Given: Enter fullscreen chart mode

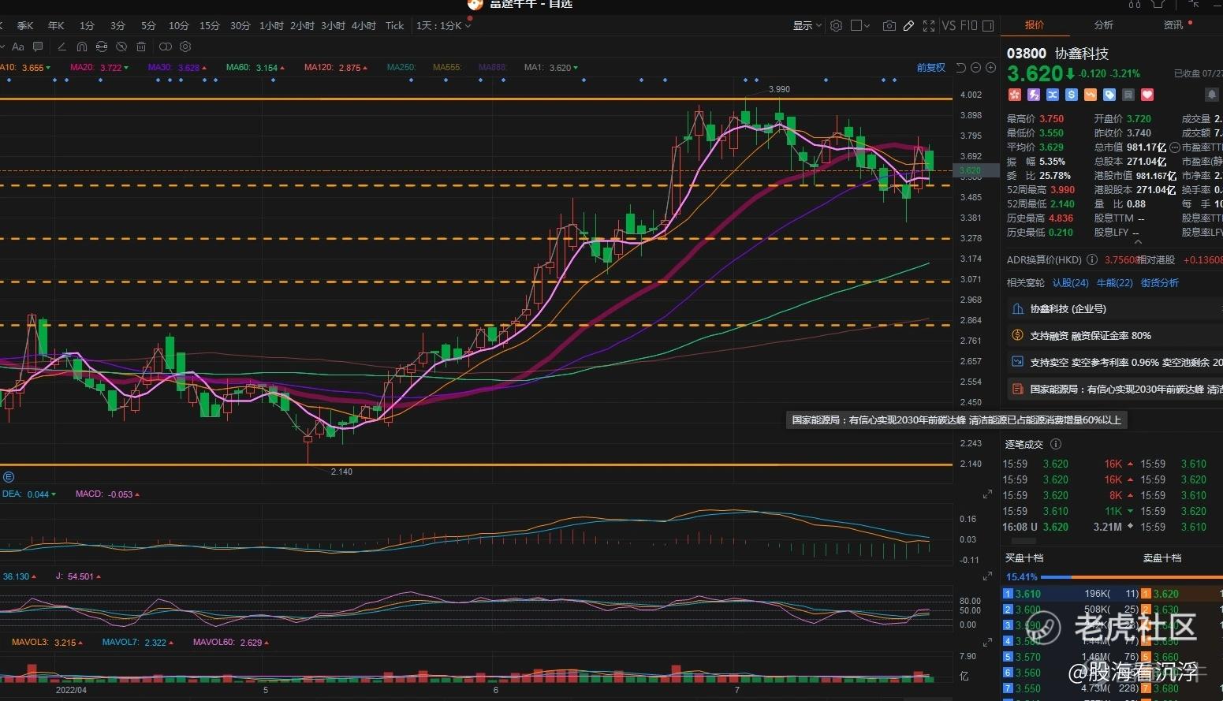Looking at the screenshot, I should coord(929,26).
